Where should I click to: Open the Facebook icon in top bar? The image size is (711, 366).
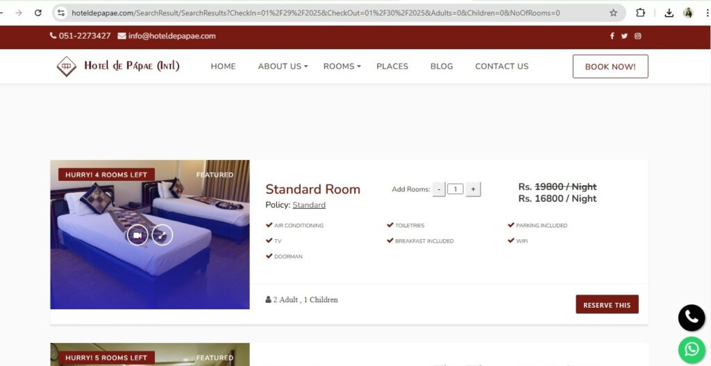click(x=612, y=36)
